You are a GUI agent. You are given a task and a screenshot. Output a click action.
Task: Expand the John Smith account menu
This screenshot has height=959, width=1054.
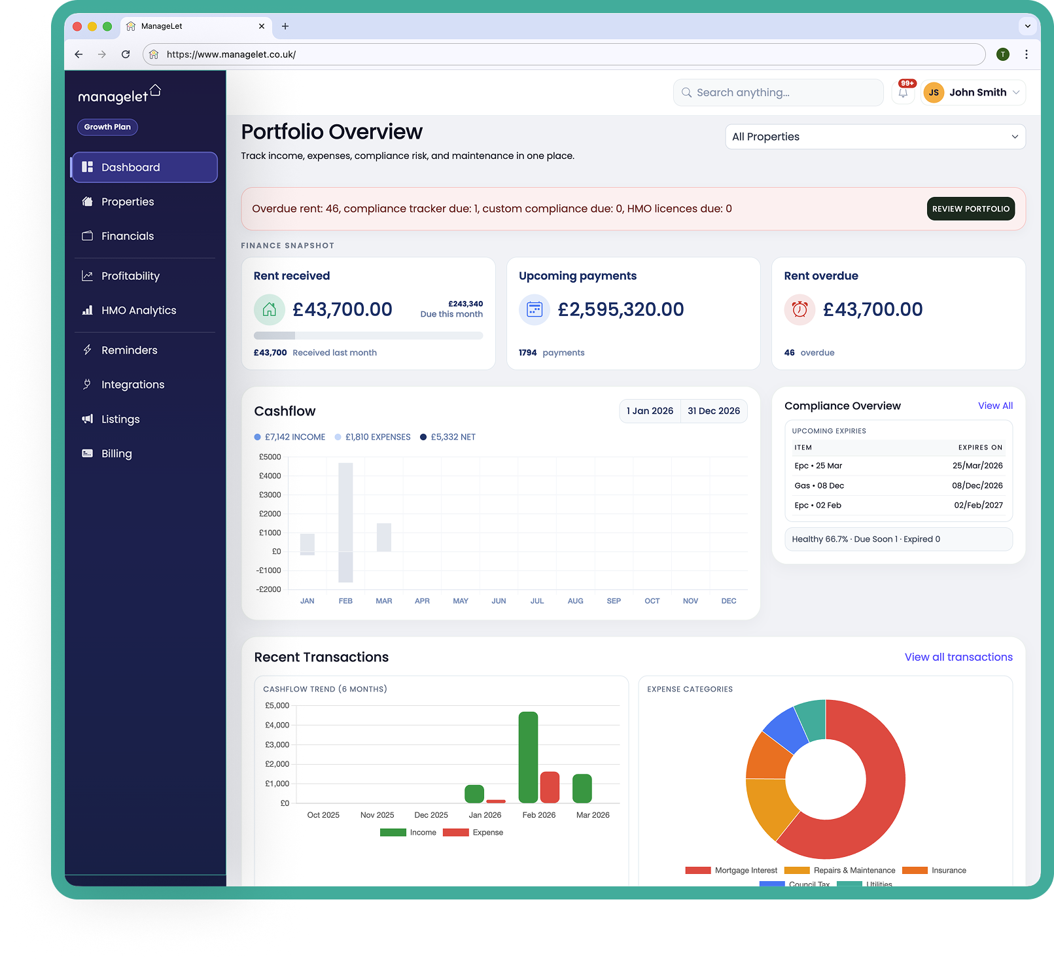coord(978,92)
